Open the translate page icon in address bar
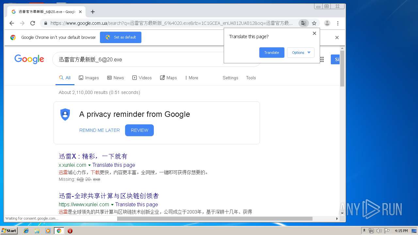 click(303, 23)
